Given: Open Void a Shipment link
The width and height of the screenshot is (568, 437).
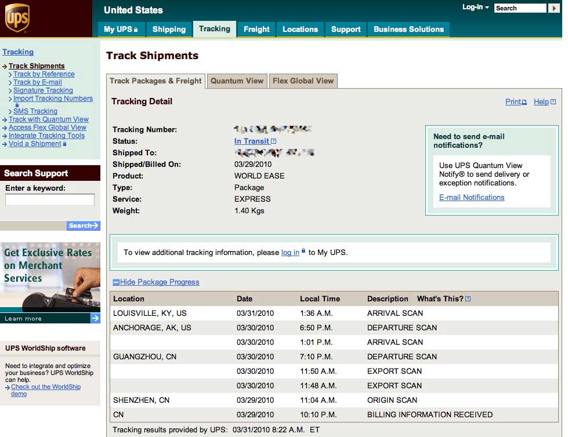Looking at the screenshot, I should tap(35, 144).
